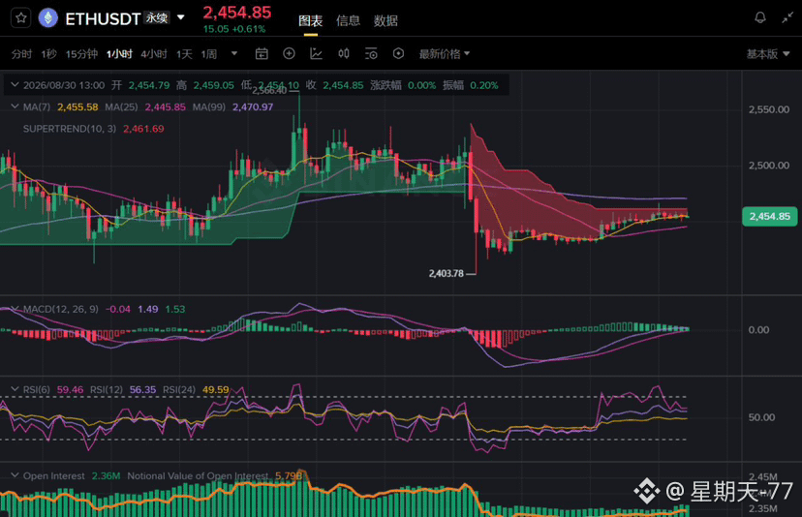
Task: Select the 1天 timeframe
Action: tap(184, 54)
